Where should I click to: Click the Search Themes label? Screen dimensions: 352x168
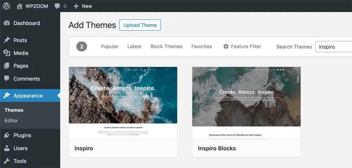click(294, 47)
